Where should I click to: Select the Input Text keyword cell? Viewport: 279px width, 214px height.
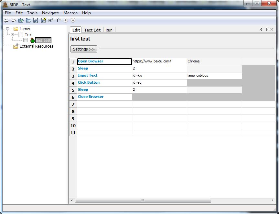(104, 76)
